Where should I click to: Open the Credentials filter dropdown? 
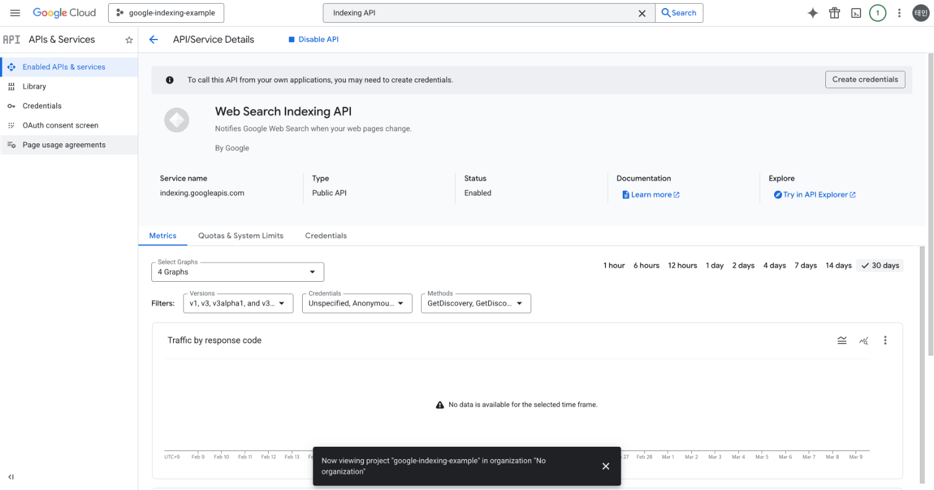pyautogui.click(x=357, y=303)
